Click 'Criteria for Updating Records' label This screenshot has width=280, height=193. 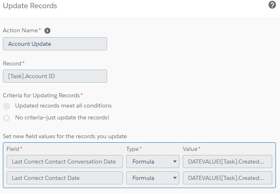point(41,95)
